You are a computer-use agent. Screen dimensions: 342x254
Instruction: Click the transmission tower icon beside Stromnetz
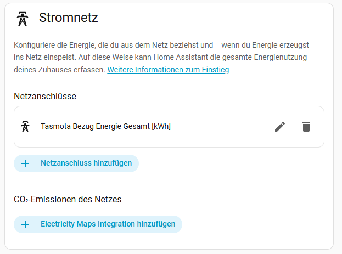pos(23,19)
